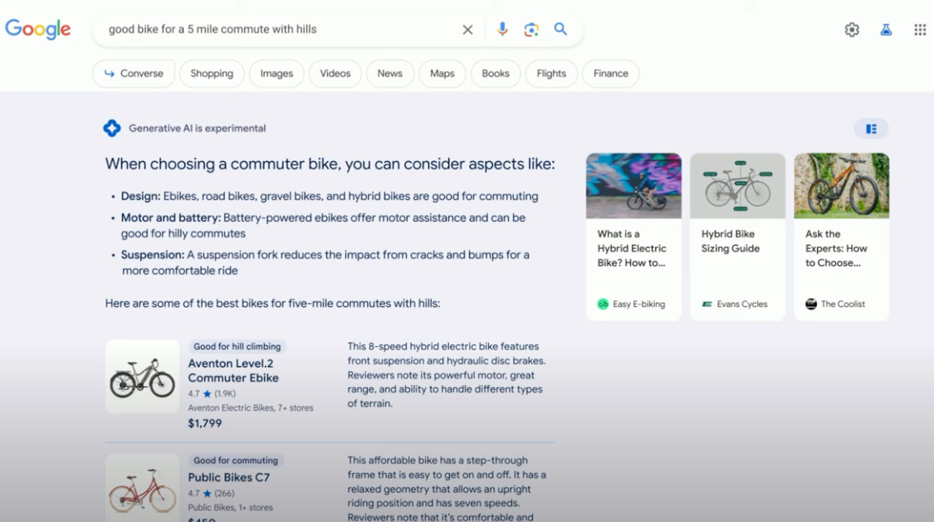Open the Aventon Level.2 Commuter Ebike product
934x522 pixels.
(233, 370)
